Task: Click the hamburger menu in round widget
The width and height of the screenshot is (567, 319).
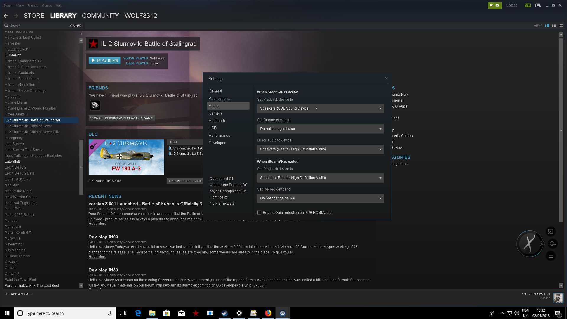Action: (x=550, y=256)
